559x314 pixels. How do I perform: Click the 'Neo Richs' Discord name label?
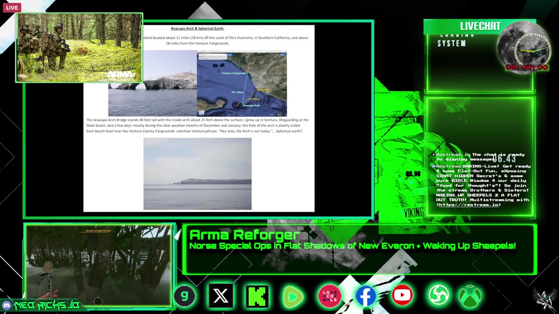pos(46,306)
